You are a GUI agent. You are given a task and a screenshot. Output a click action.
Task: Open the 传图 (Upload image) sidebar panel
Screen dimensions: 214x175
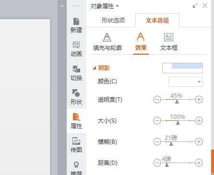76,145
